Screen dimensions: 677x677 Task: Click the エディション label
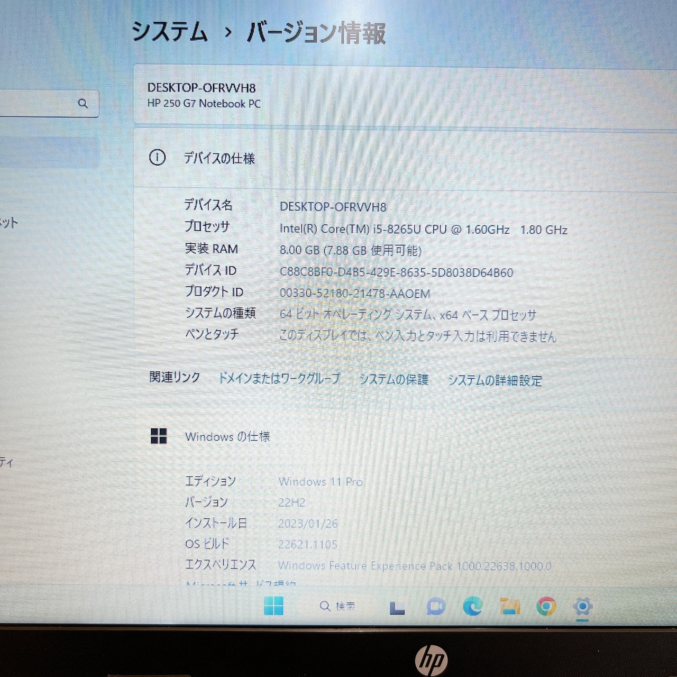tap(210, 481)
